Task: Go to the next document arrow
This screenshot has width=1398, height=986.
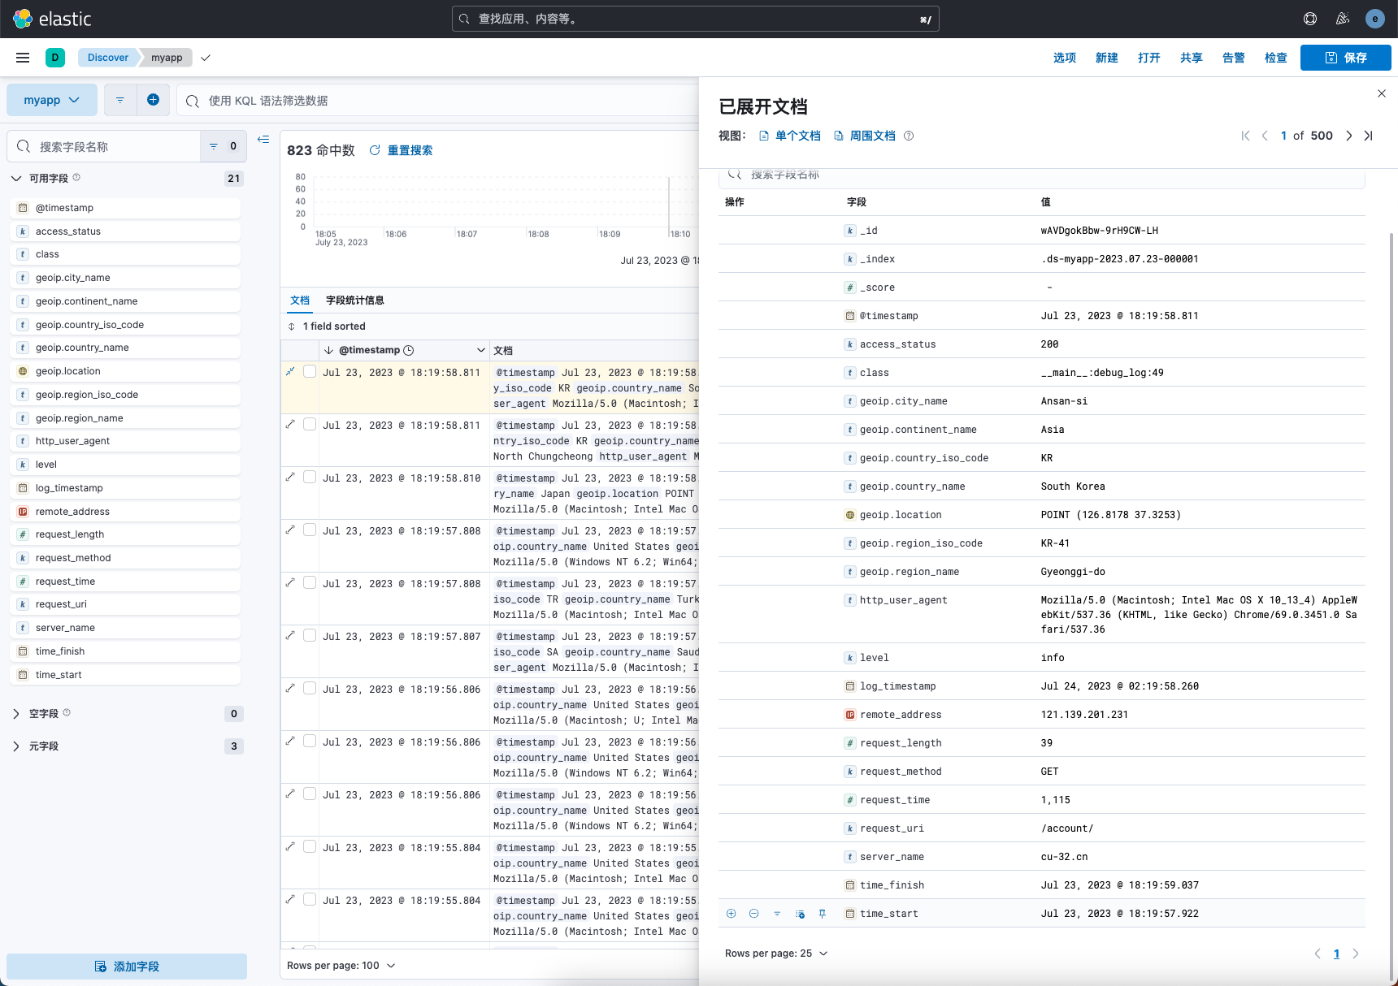Action: (1349, 136)
